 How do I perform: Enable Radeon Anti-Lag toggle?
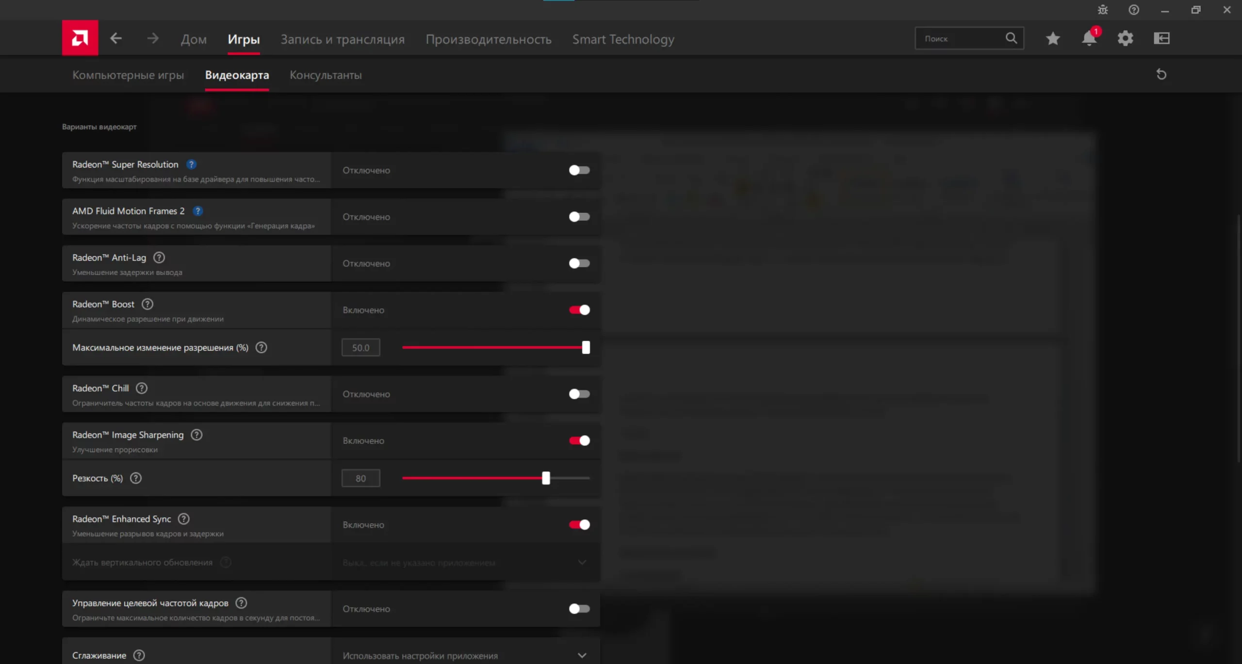point(579,263)
